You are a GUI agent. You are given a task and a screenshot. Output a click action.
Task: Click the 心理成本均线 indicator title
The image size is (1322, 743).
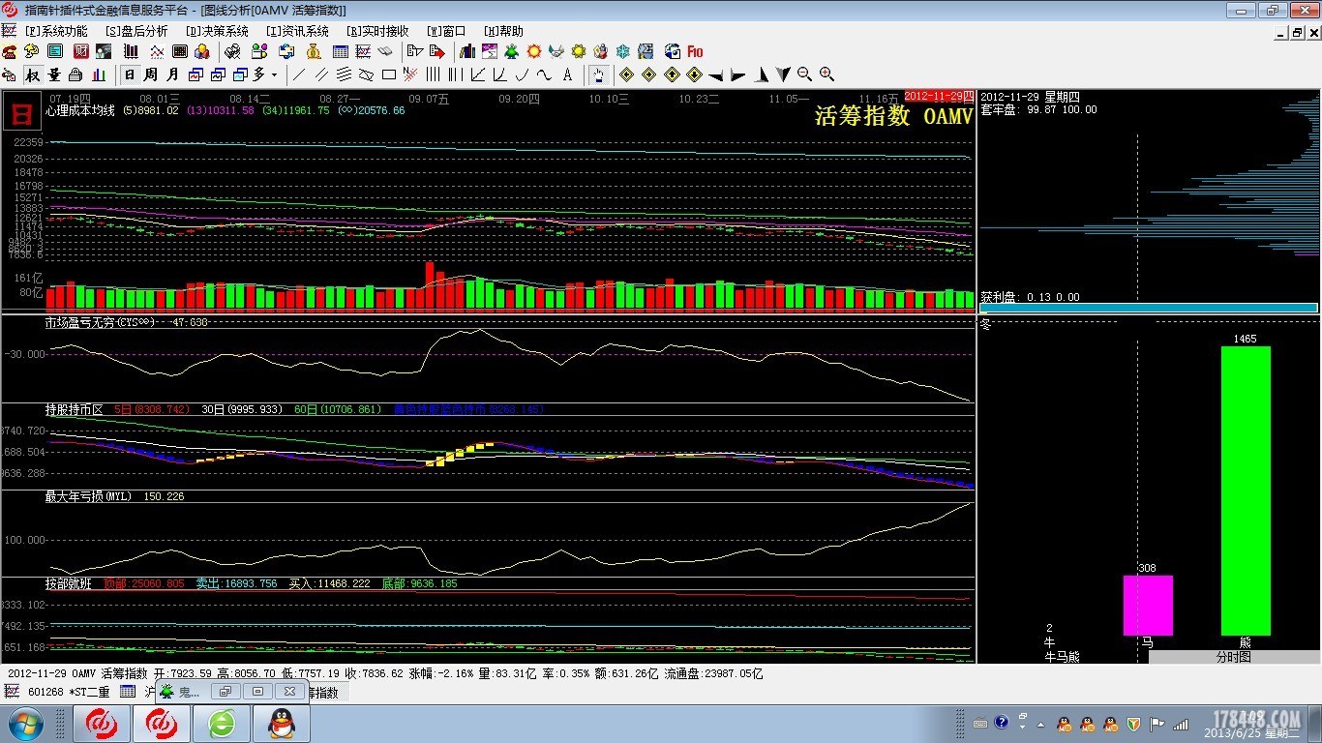tap(79, 110)
